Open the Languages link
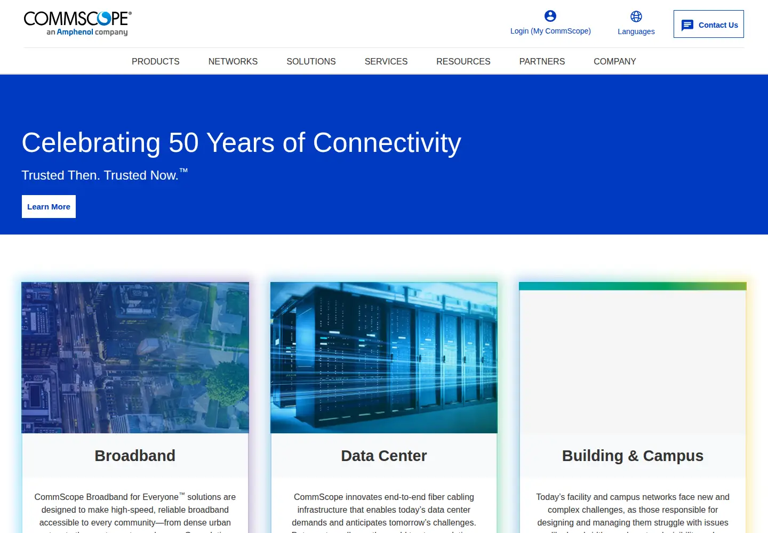This screenshot has height=533, width=768. 636,31
